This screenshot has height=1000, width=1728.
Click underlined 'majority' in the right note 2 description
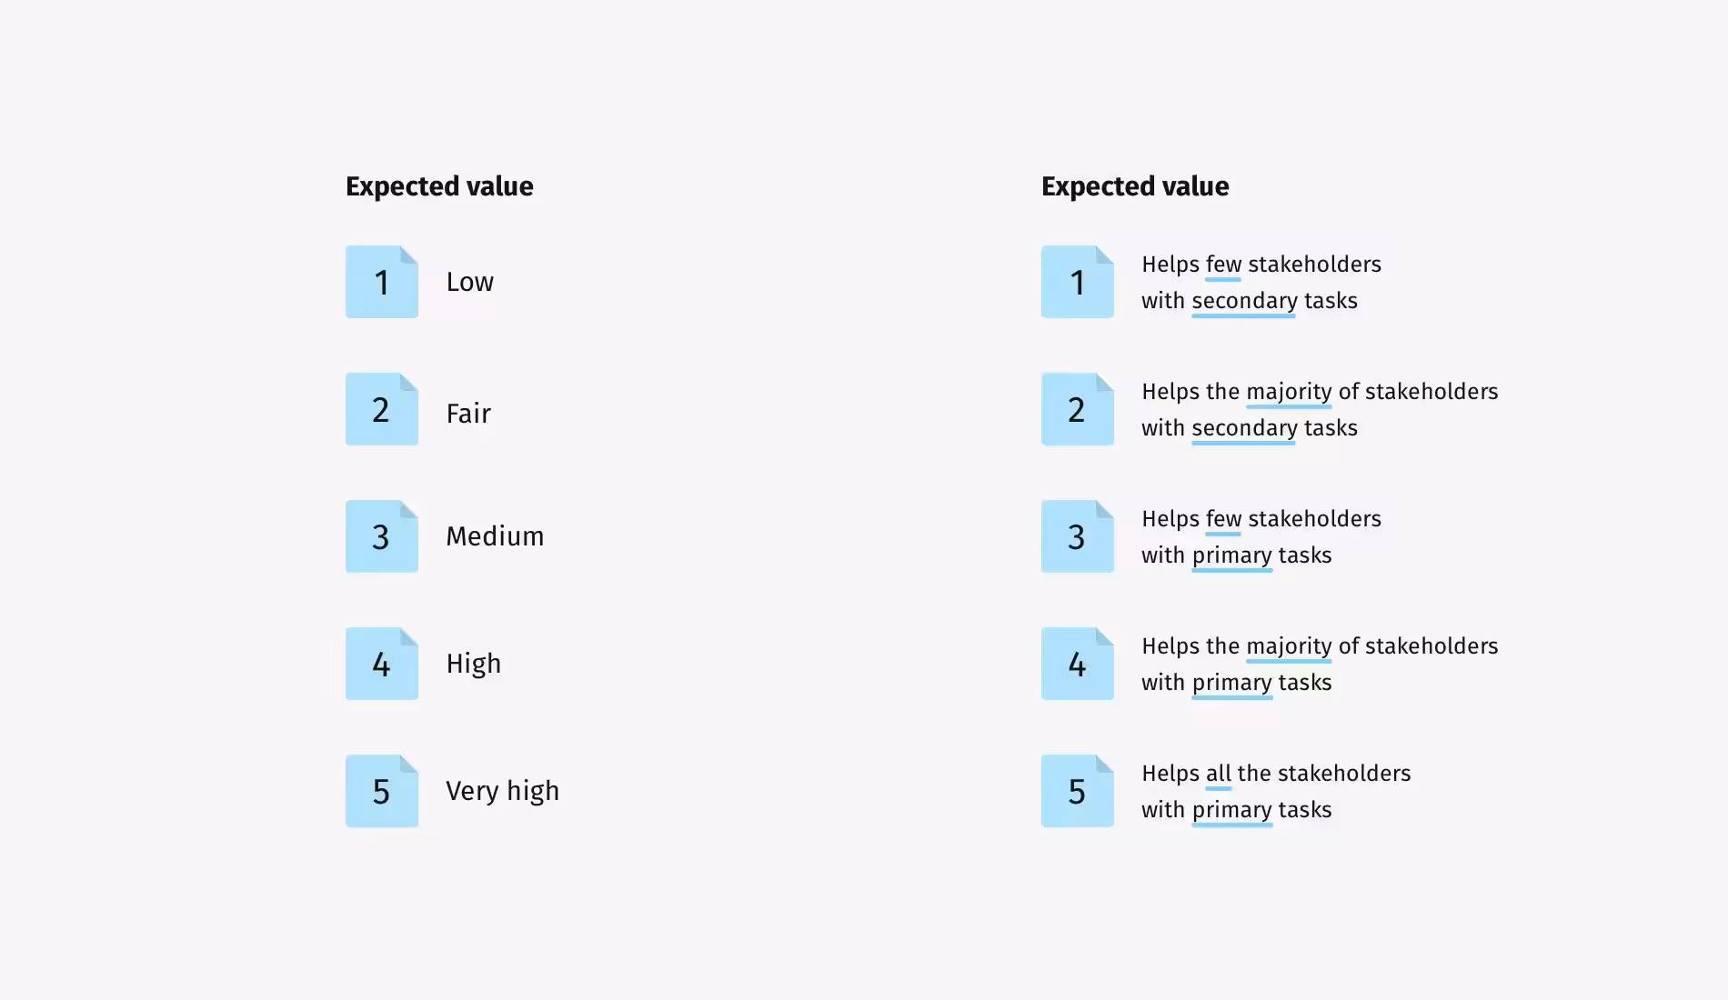[1289, 392]
